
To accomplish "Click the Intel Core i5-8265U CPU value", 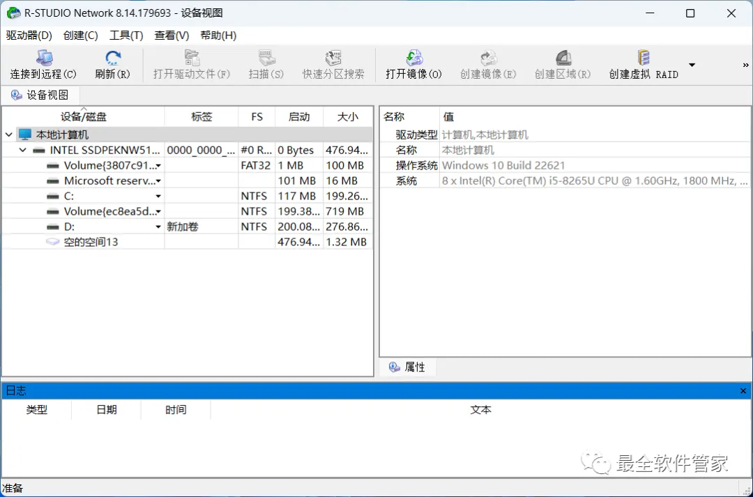I will [595, 181].
